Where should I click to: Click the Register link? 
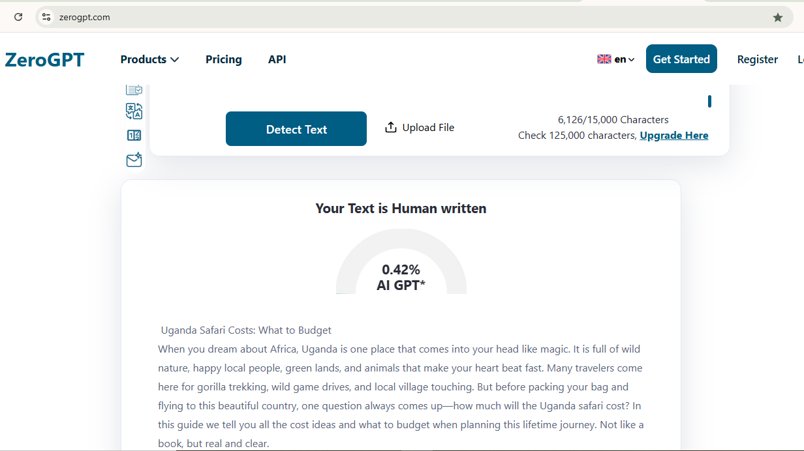pyautogui.click(x=757, y=59)
